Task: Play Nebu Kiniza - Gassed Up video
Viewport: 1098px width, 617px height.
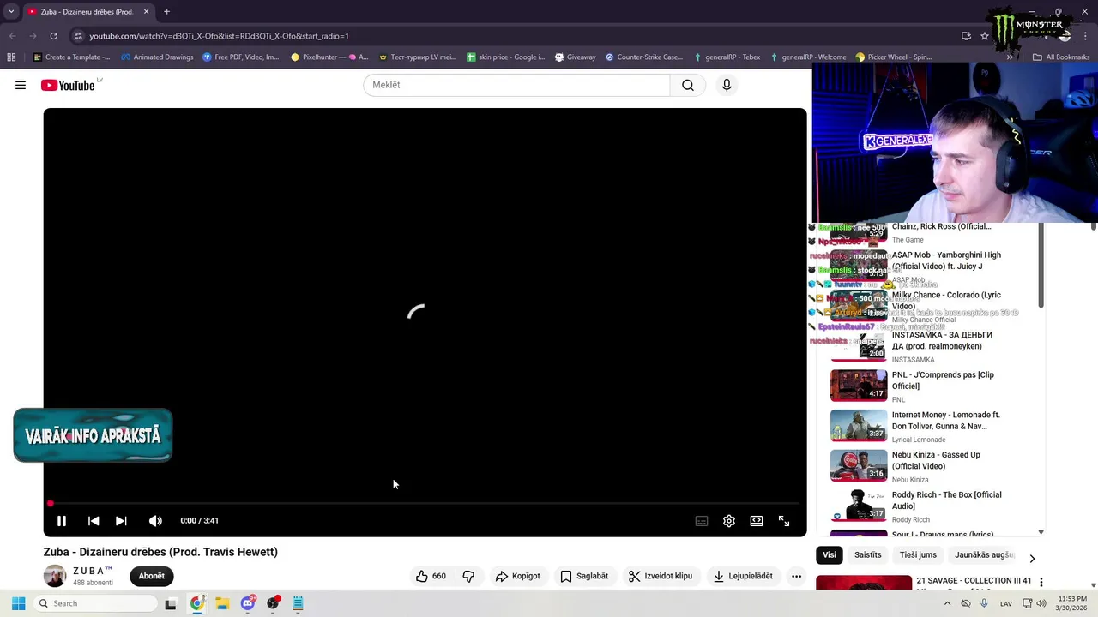Action: tap(859, 465)
